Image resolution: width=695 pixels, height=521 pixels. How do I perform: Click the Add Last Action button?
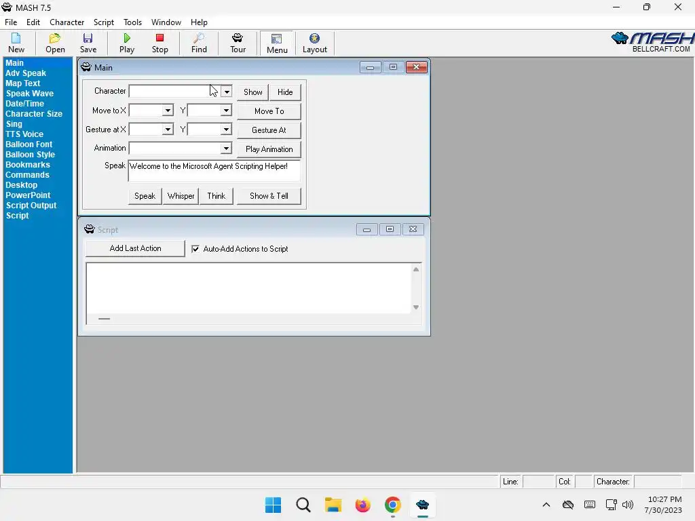click(135, 248)
